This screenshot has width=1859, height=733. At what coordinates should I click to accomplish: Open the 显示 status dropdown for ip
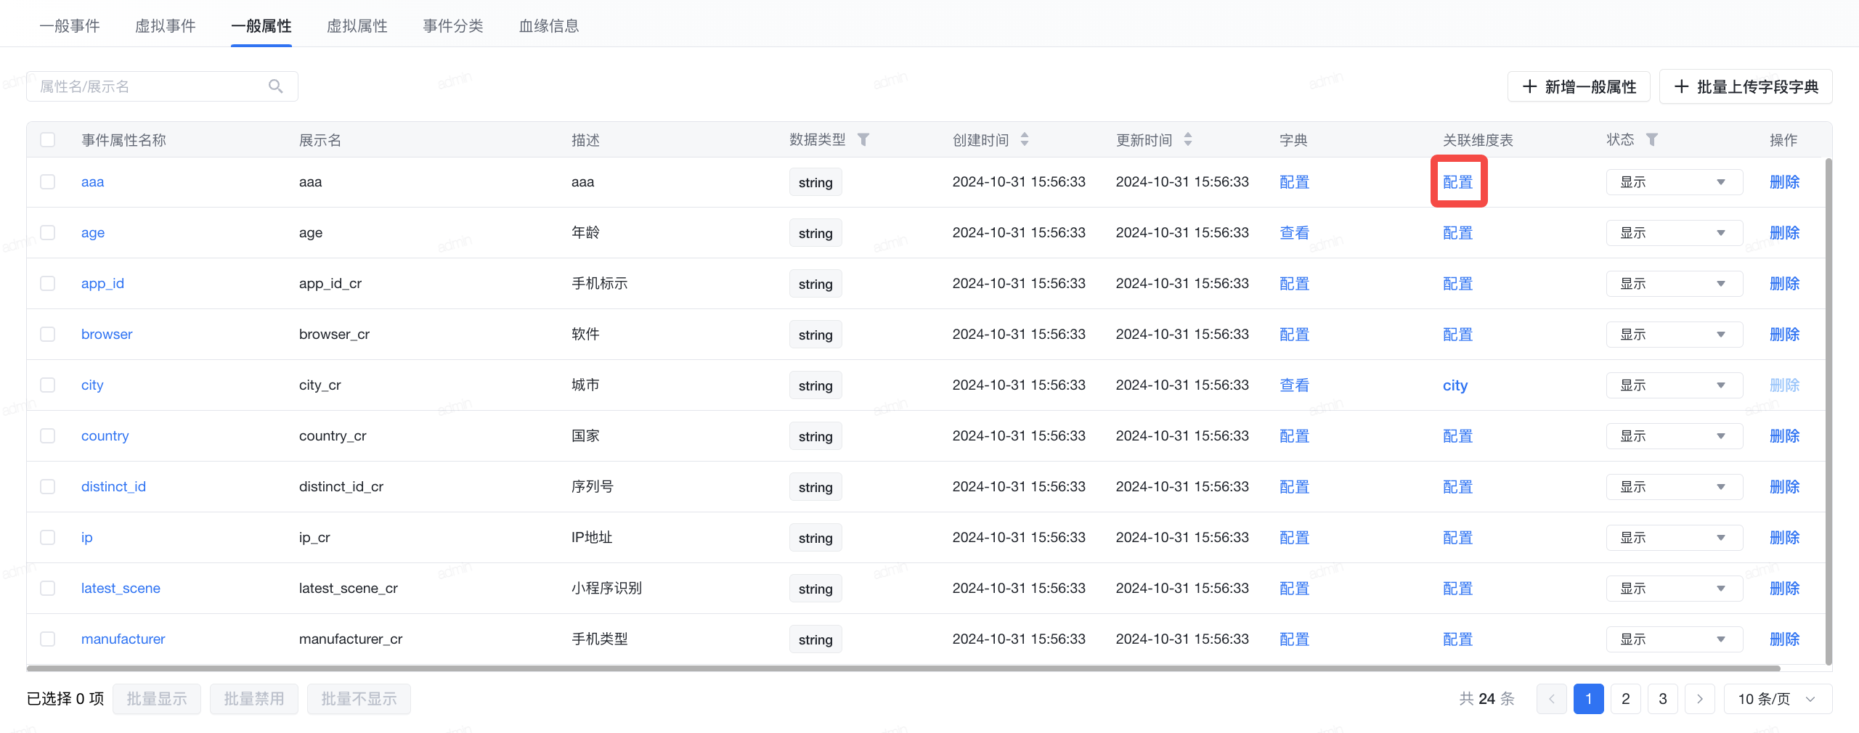[1675, 538]
